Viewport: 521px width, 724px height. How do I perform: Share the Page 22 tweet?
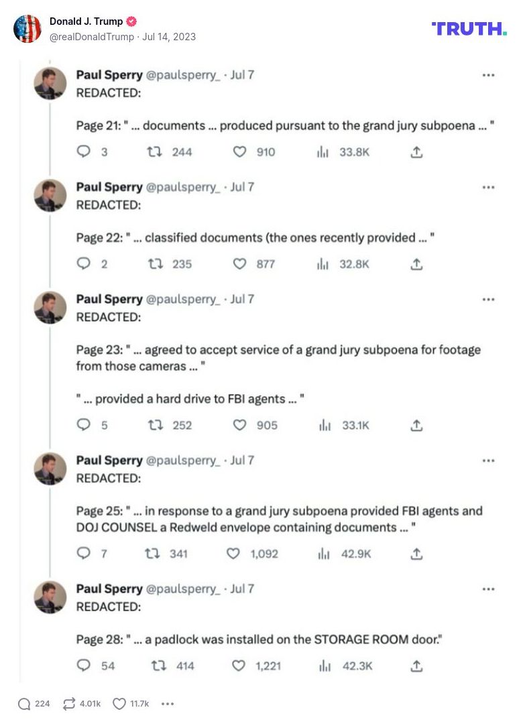pos(416,264)
